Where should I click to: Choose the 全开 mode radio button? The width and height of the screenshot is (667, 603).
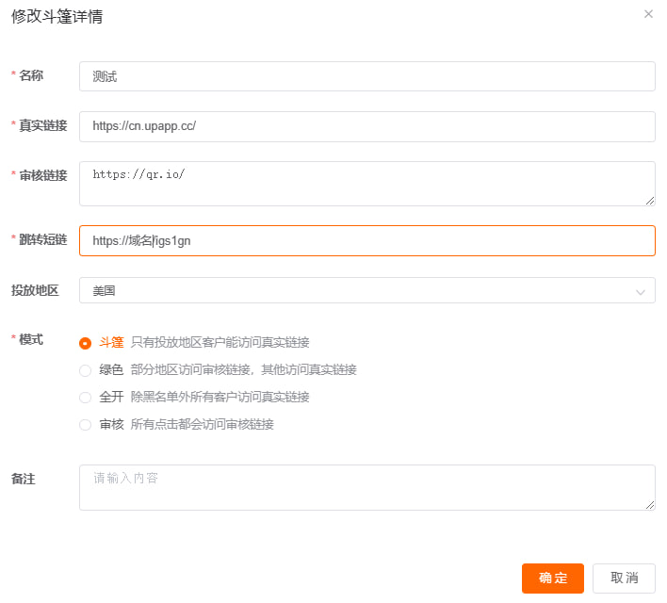[85, 398]
